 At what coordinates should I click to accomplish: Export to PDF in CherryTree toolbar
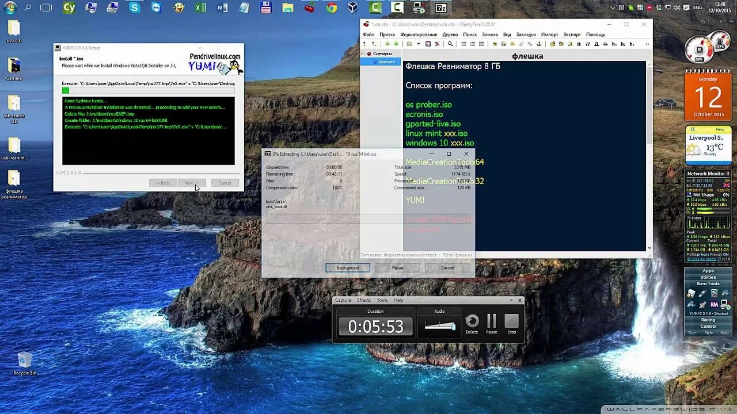(436, 44)
